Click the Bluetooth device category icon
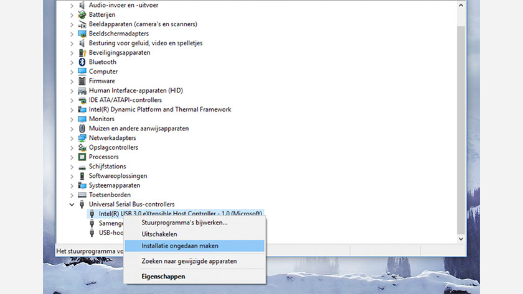This screenshot has height=294, width=523. pyautogui.click(x=82, y=62)
